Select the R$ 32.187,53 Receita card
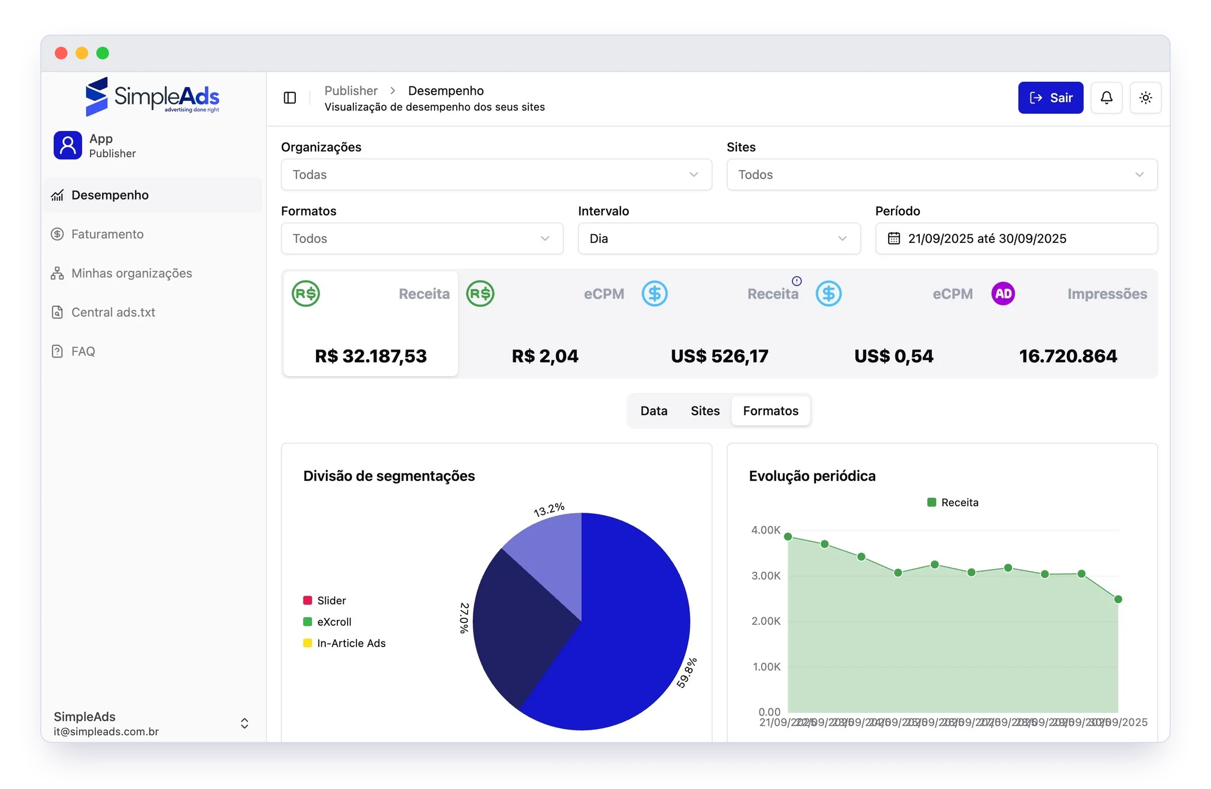This screenshot has height=789, width=1211. pos(370,324)
